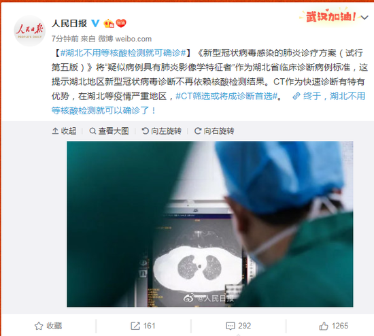Like the post with thumbs-up 1265
This screenshot has height=336, width=374.
(334, 326)
